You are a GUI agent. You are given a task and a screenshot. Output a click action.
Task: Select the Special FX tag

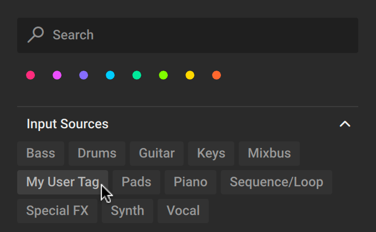[57, 210]
